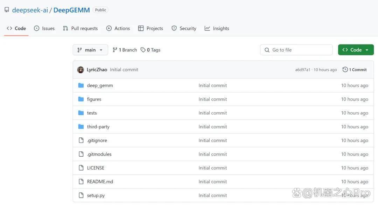
Task: Open the README.md file link
Action: pos(100,182)
